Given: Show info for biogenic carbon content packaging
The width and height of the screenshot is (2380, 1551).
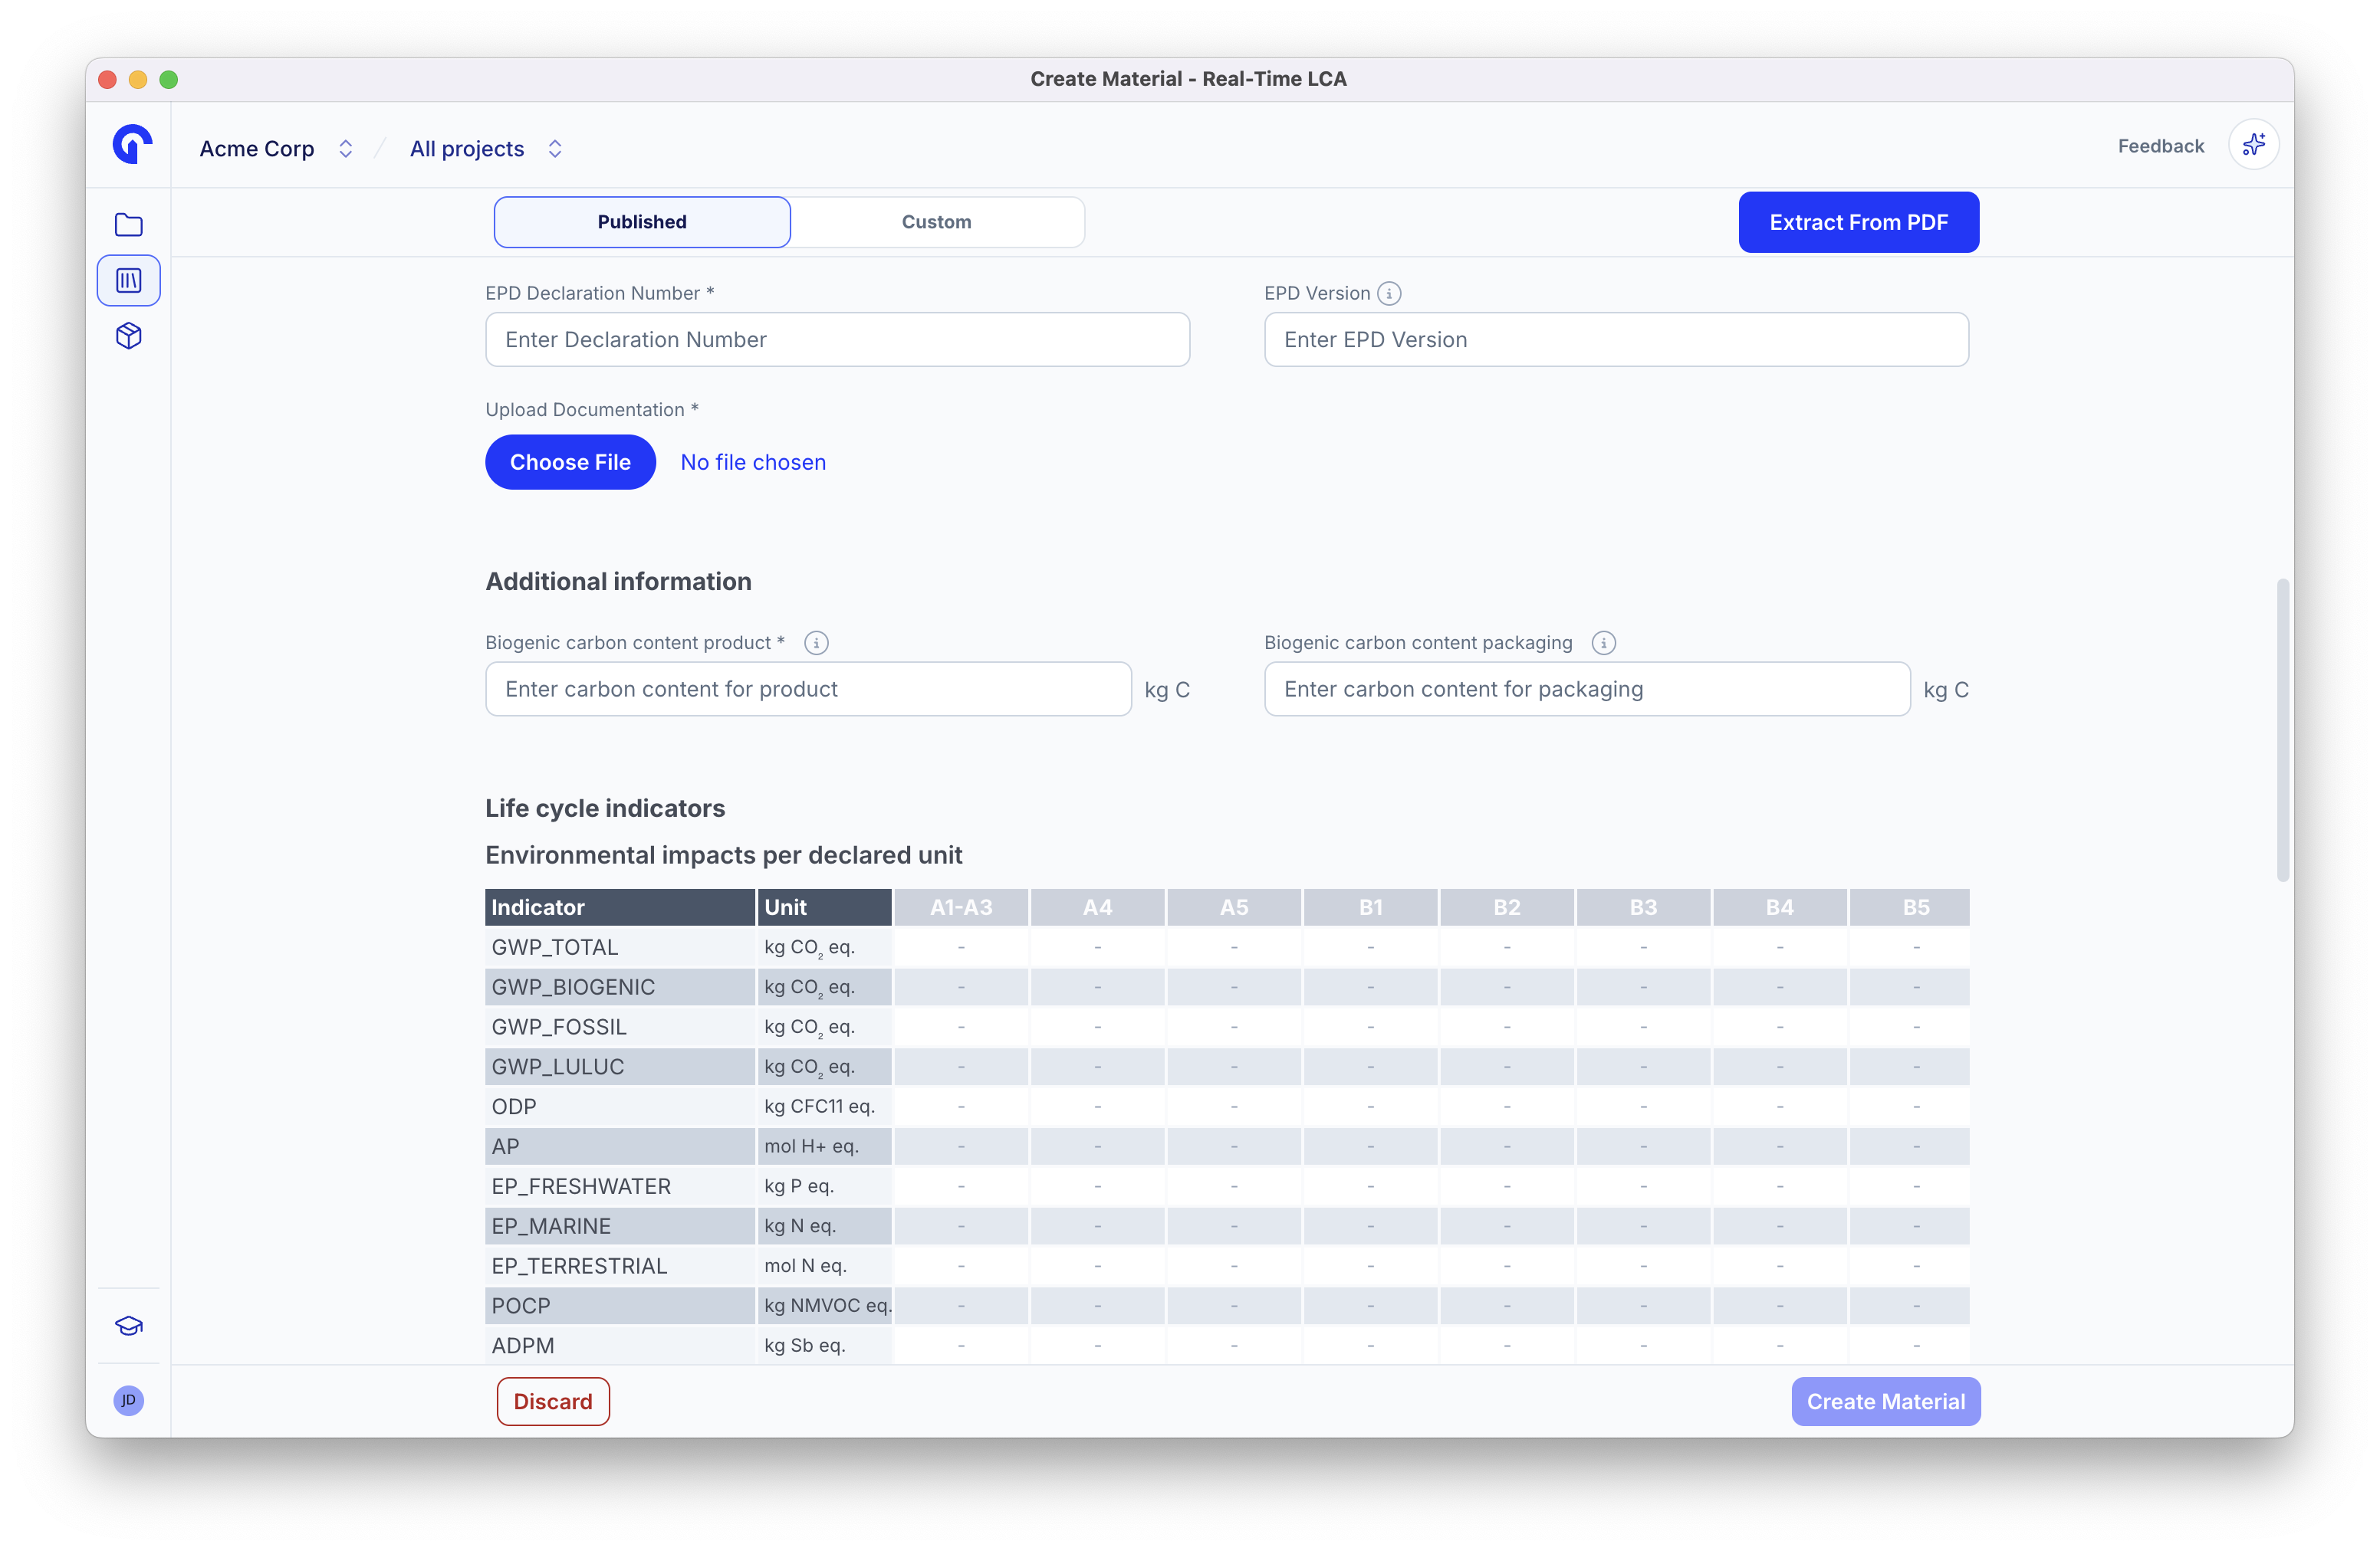Looking at the screenshot, I should point(1604,644).
